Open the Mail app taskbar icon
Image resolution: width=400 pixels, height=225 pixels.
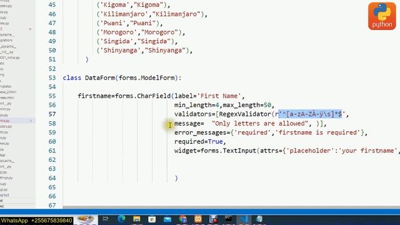click(167, 219)
